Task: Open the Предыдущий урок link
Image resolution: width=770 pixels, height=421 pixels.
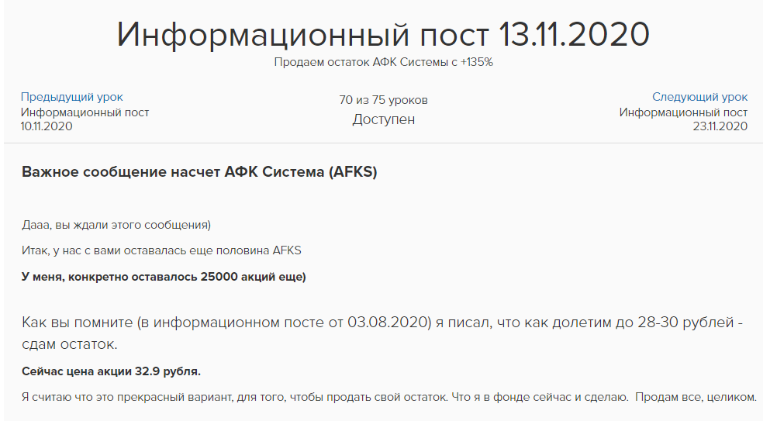Action: pos(71,97)
